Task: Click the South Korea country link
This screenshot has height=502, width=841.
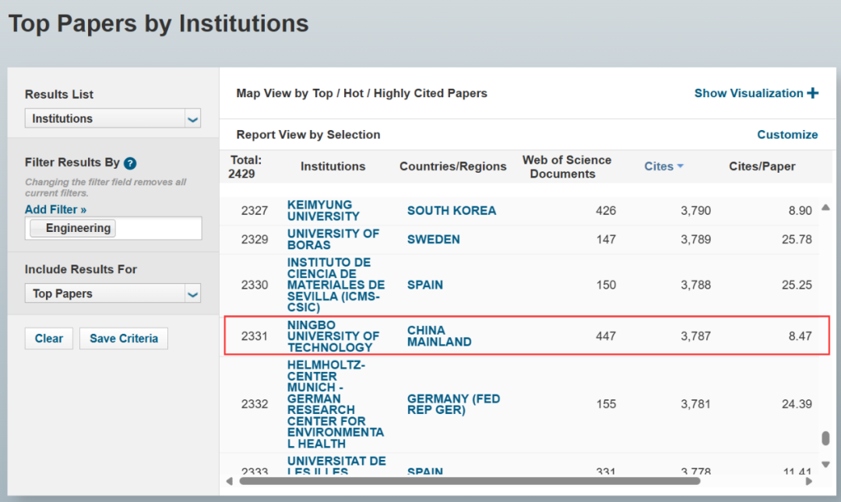Action: coord(452,211)
